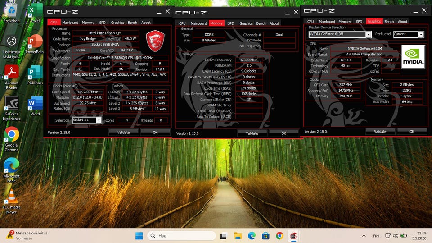Open the Metsäpalovaroitus weather widget
The image size is (432, 243).
(27, 235)
